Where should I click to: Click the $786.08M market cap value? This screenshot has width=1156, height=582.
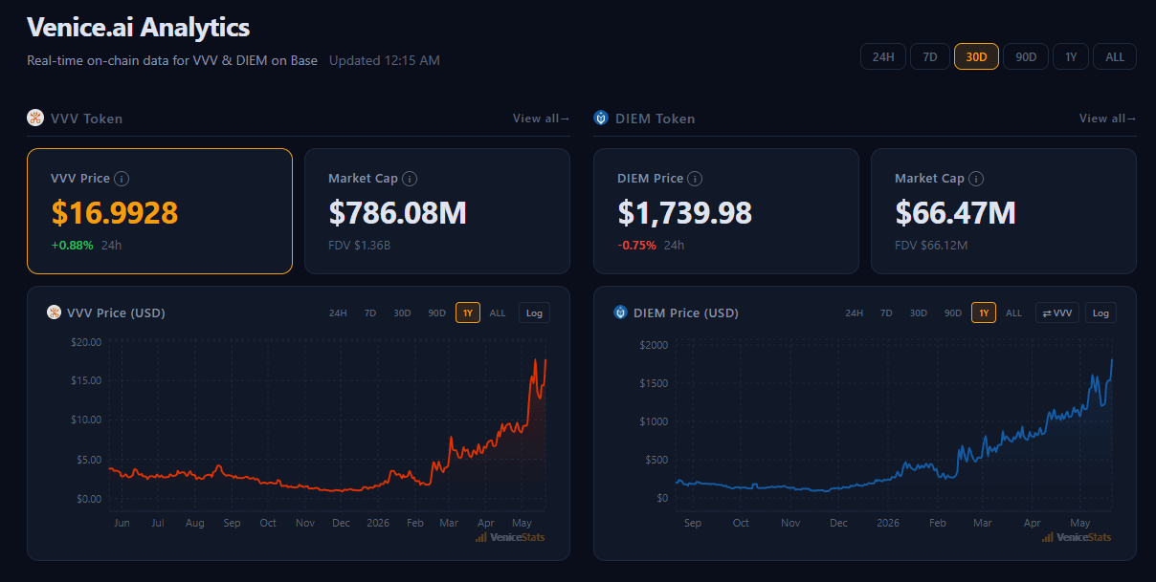397,212
